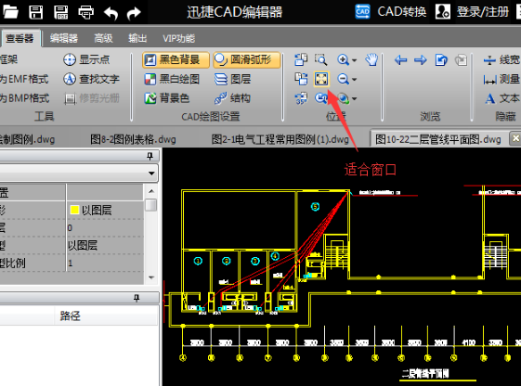The height and width of the screenshot is (386, 521).
Task: Click the zoom out icon
Action: pyautogui.click(x=343, y=79)
